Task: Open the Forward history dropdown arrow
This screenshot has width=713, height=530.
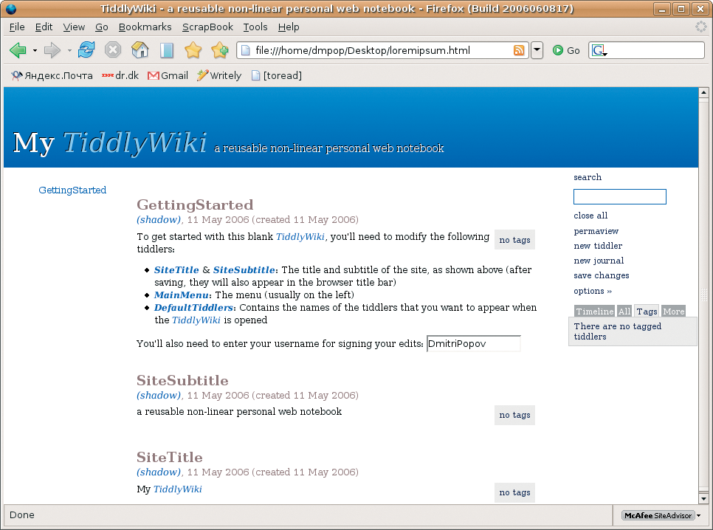Action: tap(69, 50)
